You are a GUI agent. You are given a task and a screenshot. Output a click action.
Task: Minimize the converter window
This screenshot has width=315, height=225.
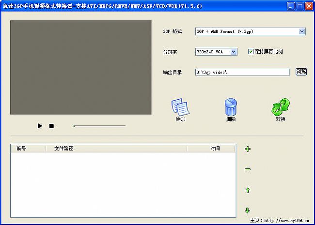(290, 6)
